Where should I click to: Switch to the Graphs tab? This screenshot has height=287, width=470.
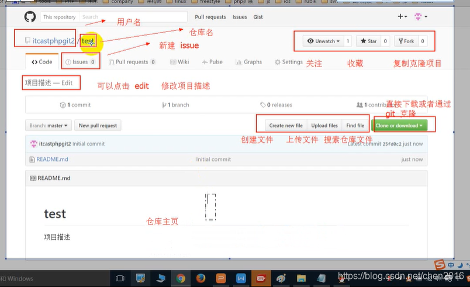coord(248,62)
